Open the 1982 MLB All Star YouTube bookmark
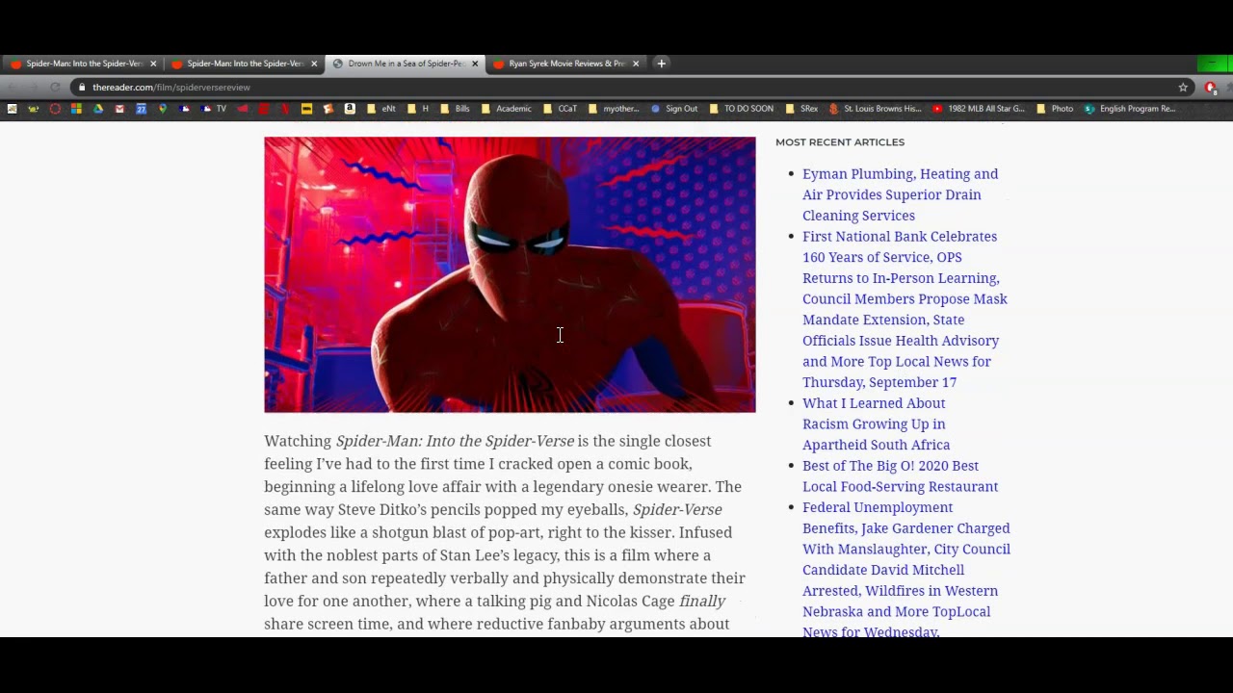1233x693 pixels. (x=978, y=109)
